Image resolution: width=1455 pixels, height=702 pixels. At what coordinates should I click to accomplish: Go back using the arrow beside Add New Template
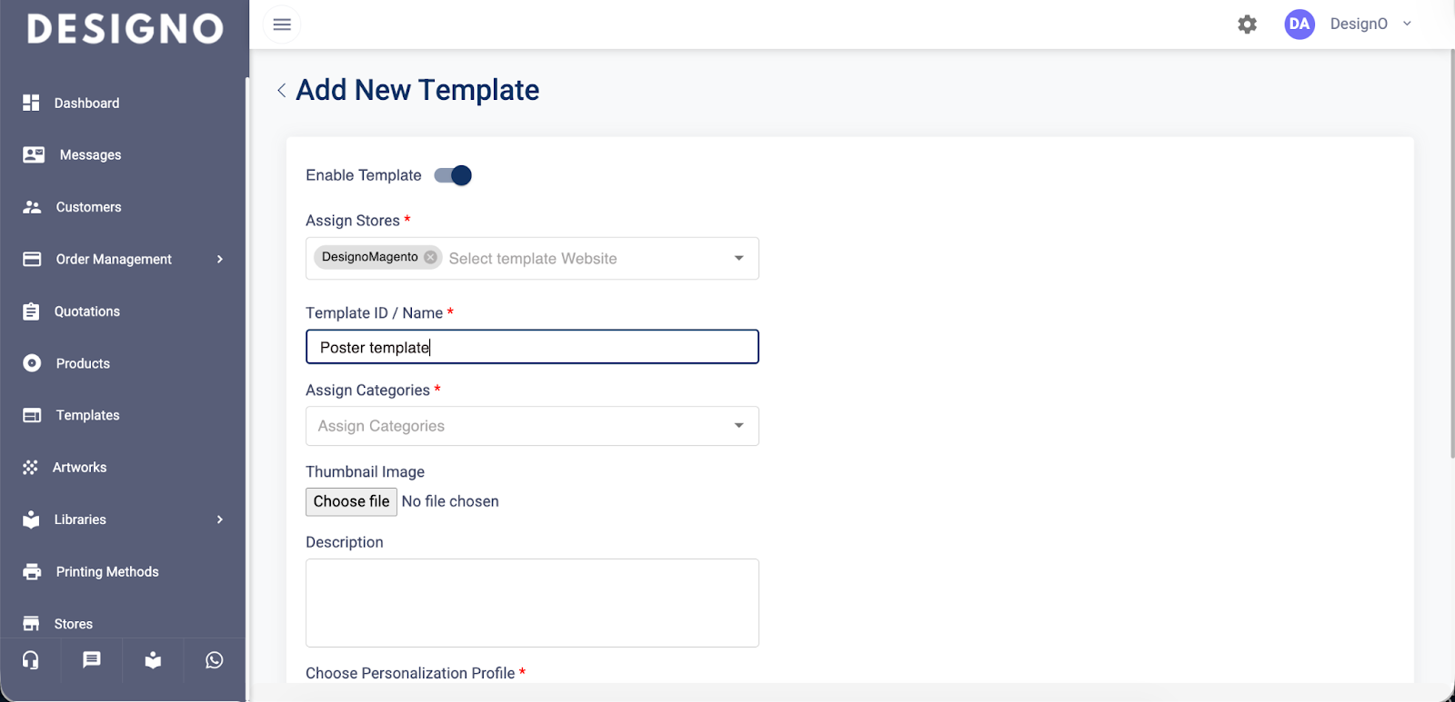coord(281,90)
